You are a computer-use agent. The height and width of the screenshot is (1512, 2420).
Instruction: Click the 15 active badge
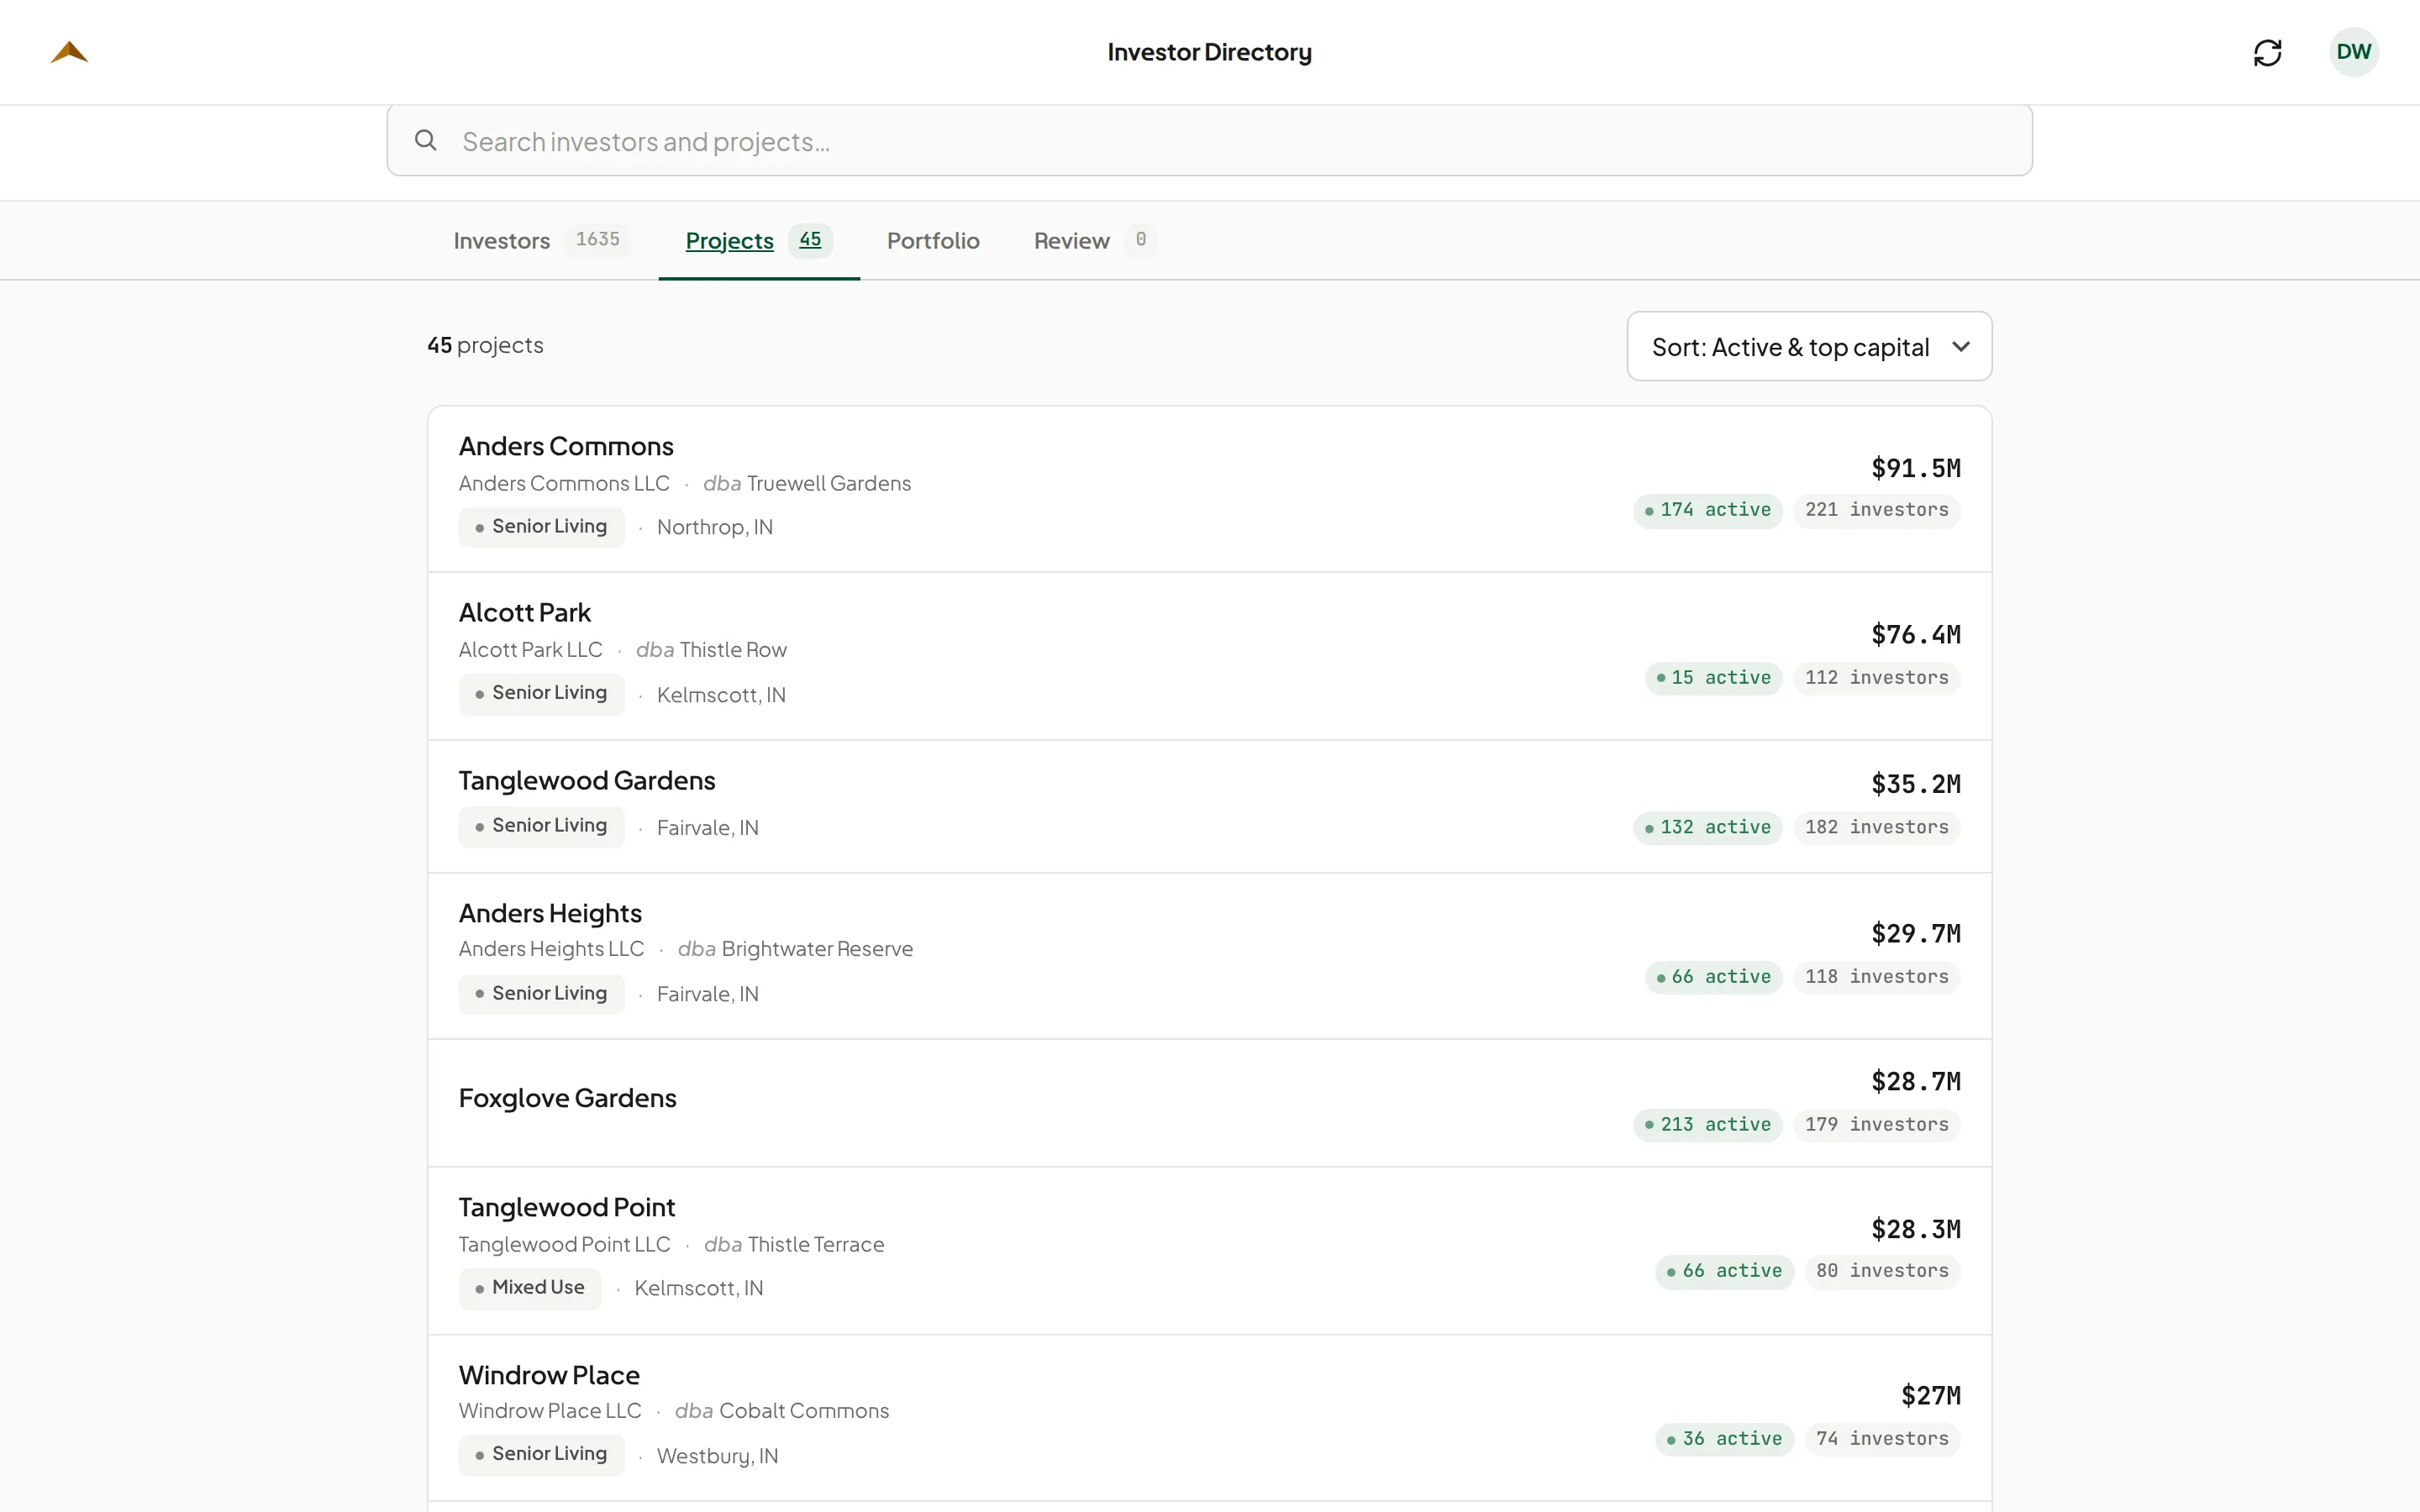click(x=1713, y=678)
